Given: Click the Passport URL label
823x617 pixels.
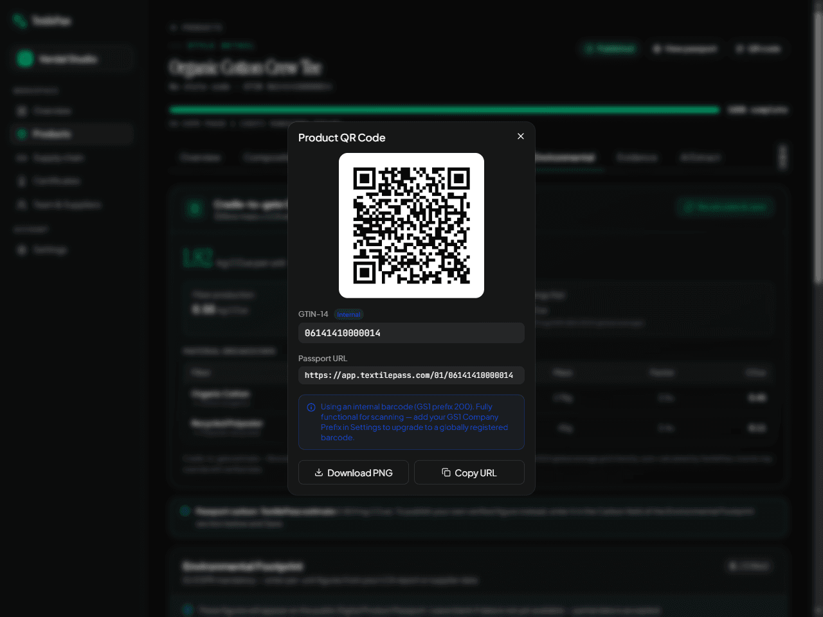Looking at the screenshot, I should 323,359.
